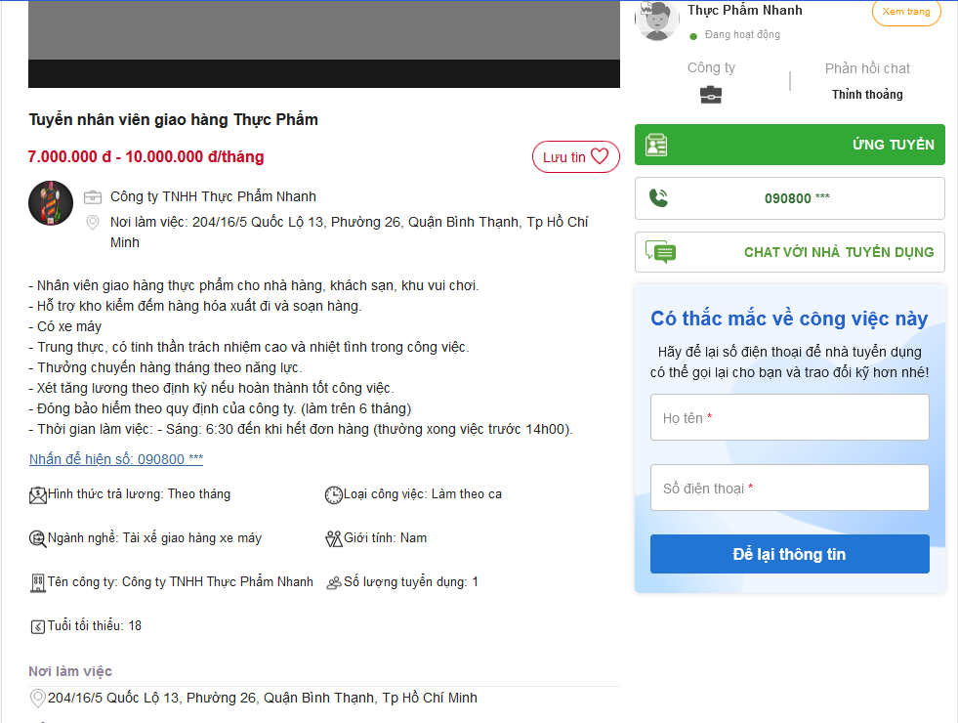This screenshot has width=958, height=723.
Task: Click the briefcase icon under Công ty
Action: click(x=711, y=95)
